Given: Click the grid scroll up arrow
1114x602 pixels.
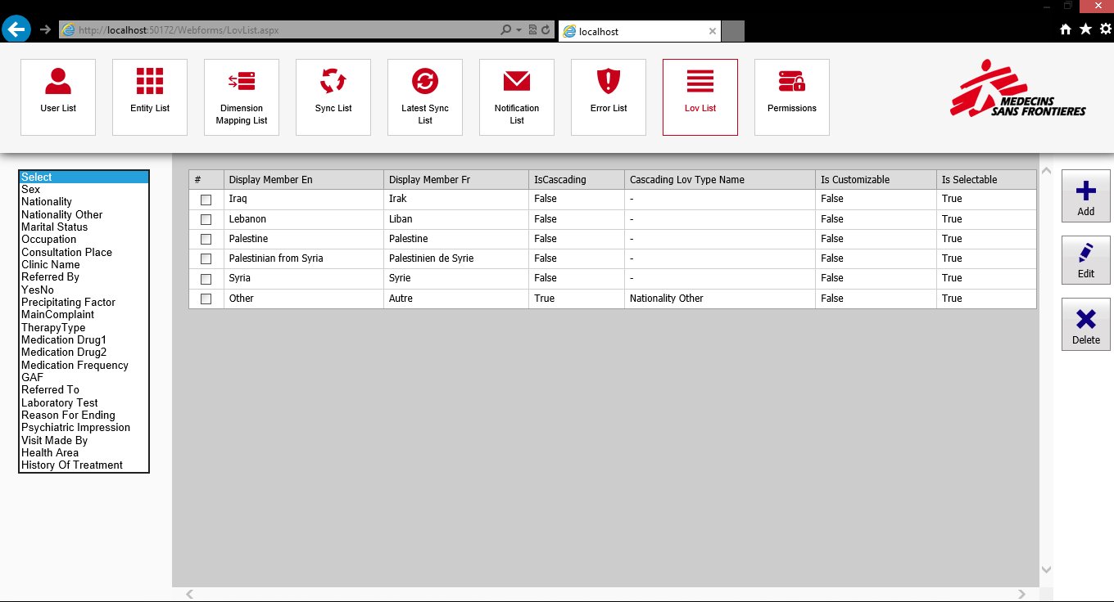Looking at the screenshot, I should [1046, 171].
